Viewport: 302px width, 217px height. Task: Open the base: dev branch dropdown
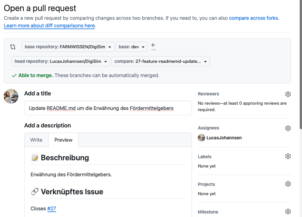tap(132, 47)
